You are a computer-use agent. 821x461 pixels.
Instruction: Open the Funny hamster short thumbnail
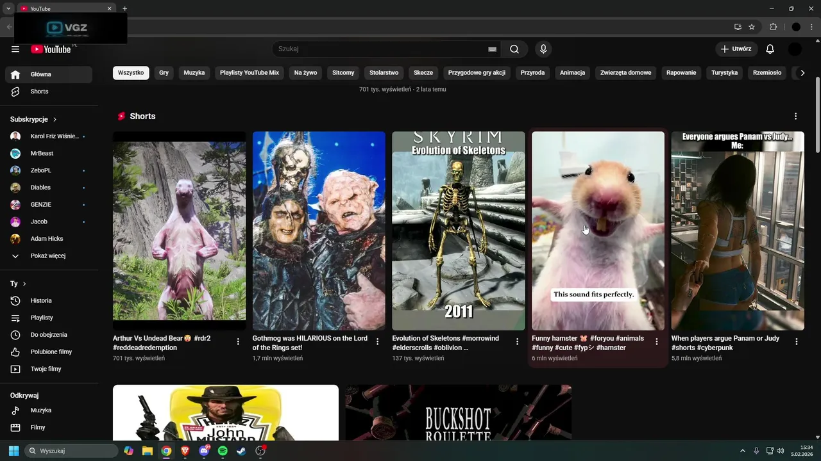click(x=598, y=231)
